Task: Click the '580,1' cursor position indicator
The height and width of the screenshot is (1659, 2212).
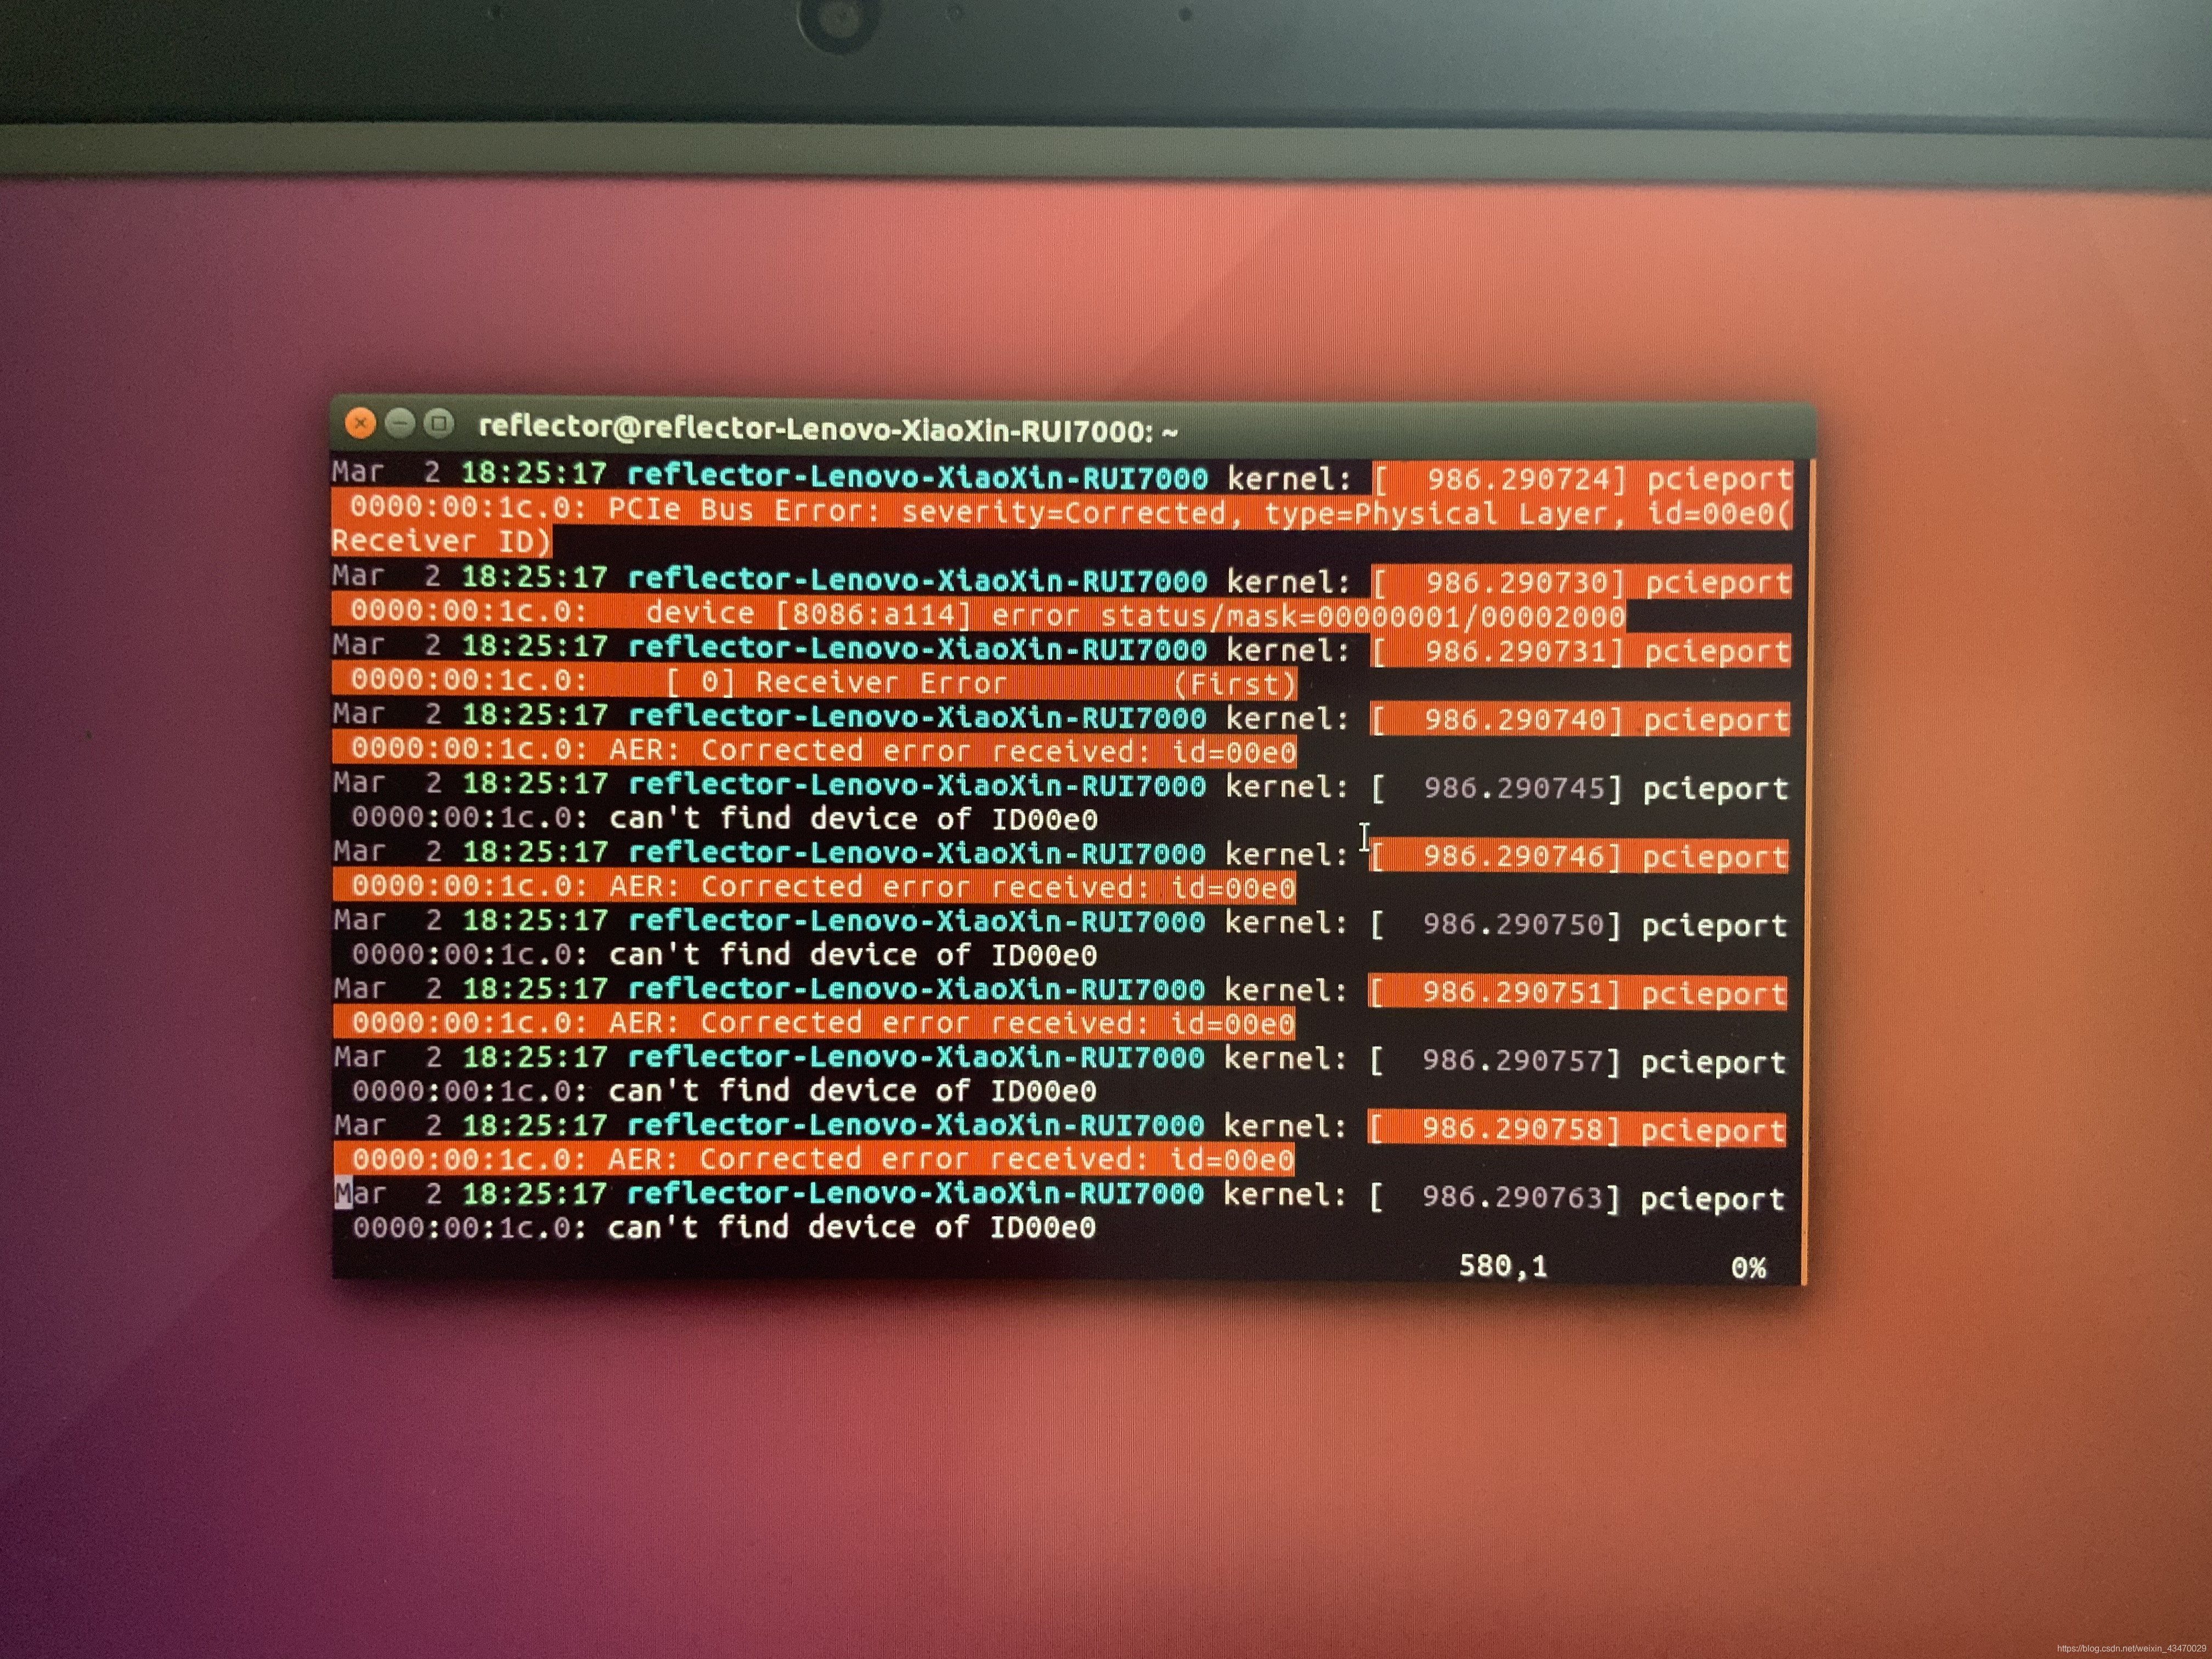Action: tap(1502, 1266)
